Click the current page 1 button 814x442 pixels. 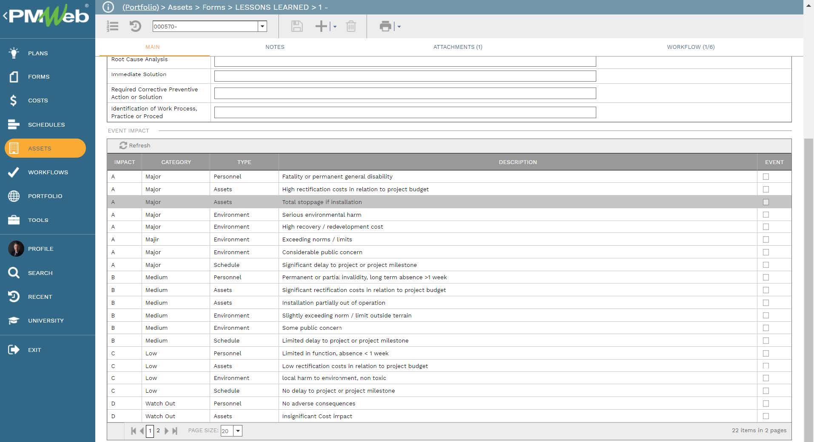click(150, 431)
